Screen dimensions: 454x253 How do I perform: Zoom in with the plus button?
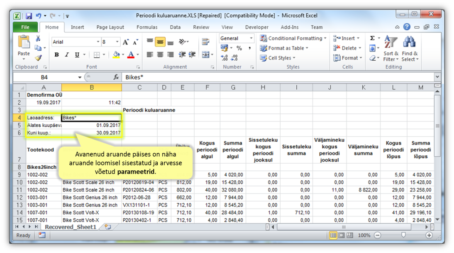click(429, 235)
